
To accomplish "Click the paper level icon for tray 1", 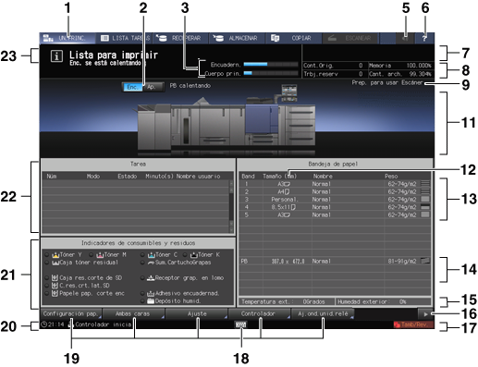I will pos(425,184).
